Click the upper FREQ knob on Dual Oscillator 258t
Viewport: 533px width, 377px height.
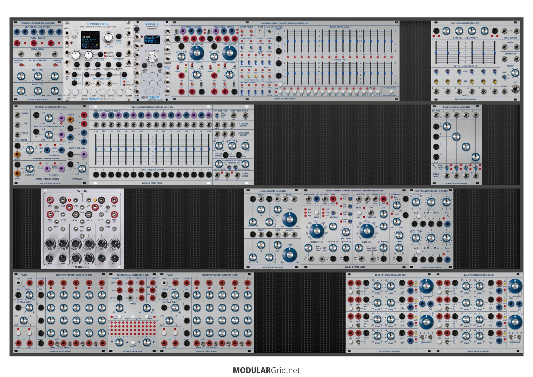[289, 220]
